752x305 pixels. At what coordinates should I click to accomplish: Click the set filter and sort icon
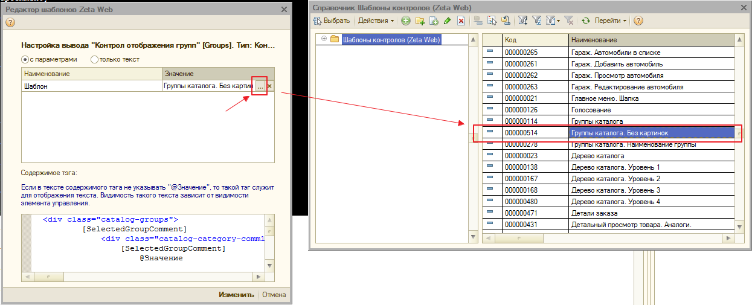coord(524,21)
